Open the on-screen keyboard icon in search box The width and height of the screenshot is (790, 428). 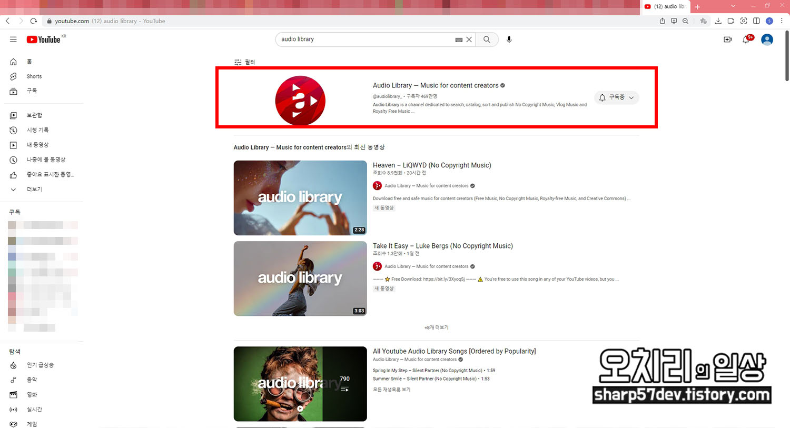point(459,39)
